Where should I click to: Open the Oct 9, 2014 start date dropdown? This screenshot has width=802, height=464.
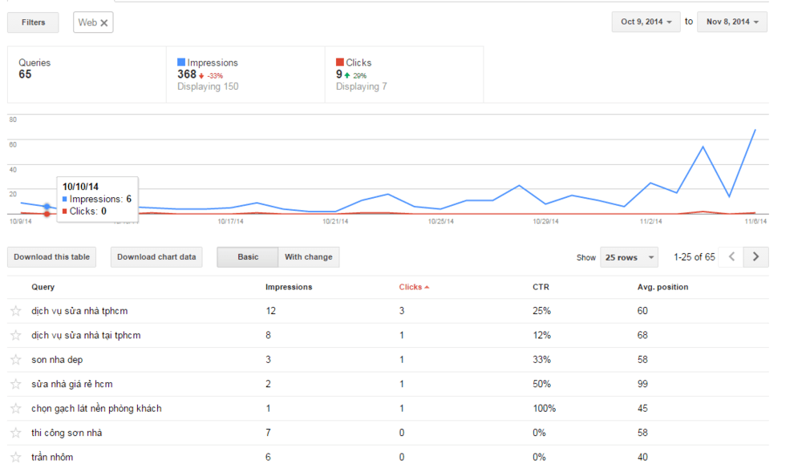pos(646,22)
